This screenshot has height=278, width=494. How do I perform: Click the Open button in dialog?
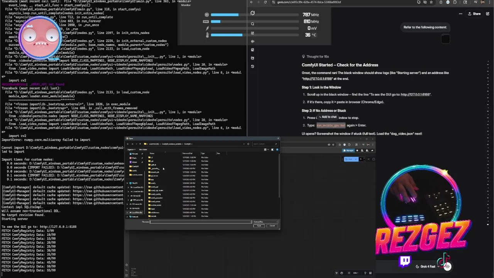259,225
